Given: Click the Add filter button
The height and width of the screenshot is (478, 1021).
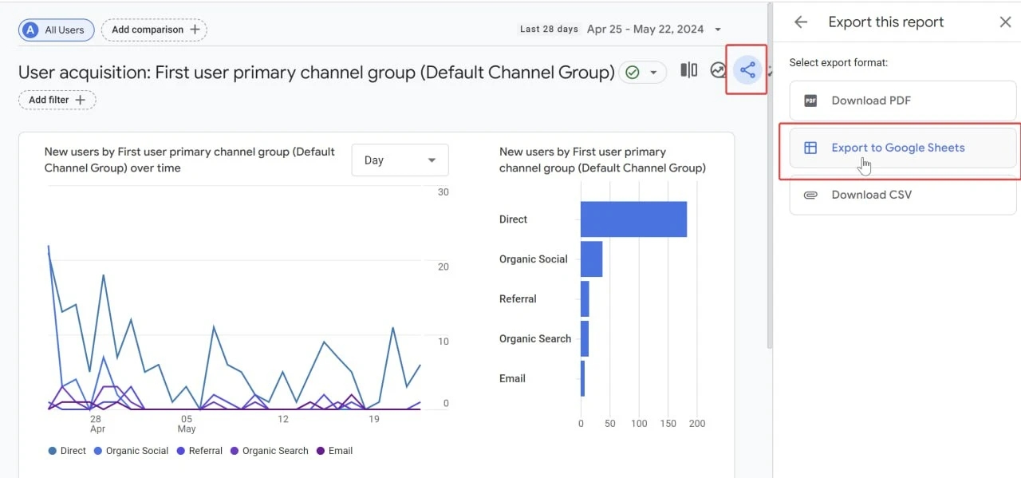Looking at the screenshot, I should coord(57,100).
